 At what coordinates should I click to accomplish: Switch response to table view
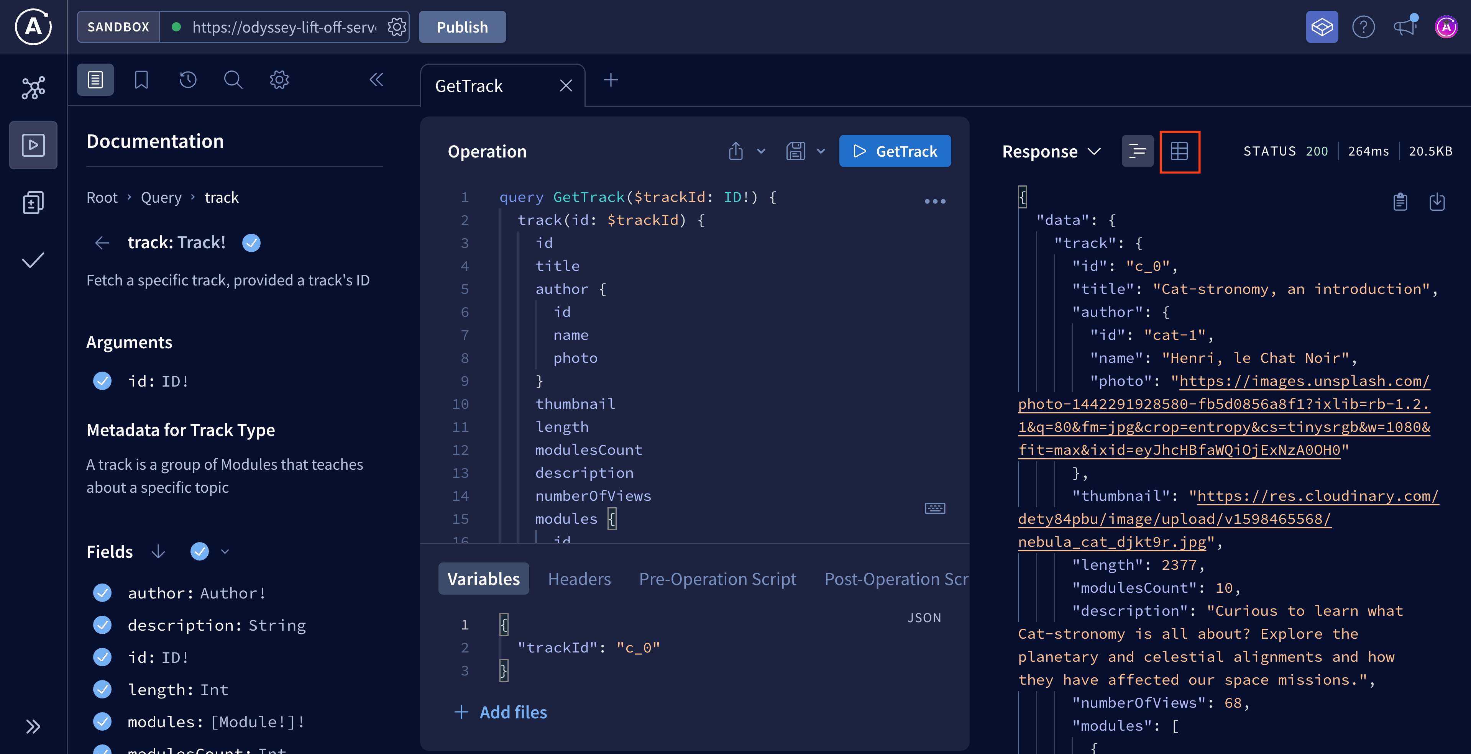[1180, 152]
